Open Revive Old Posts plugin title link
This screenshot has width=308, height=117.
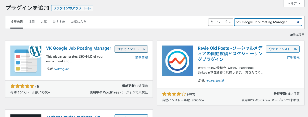click(230, 54)
